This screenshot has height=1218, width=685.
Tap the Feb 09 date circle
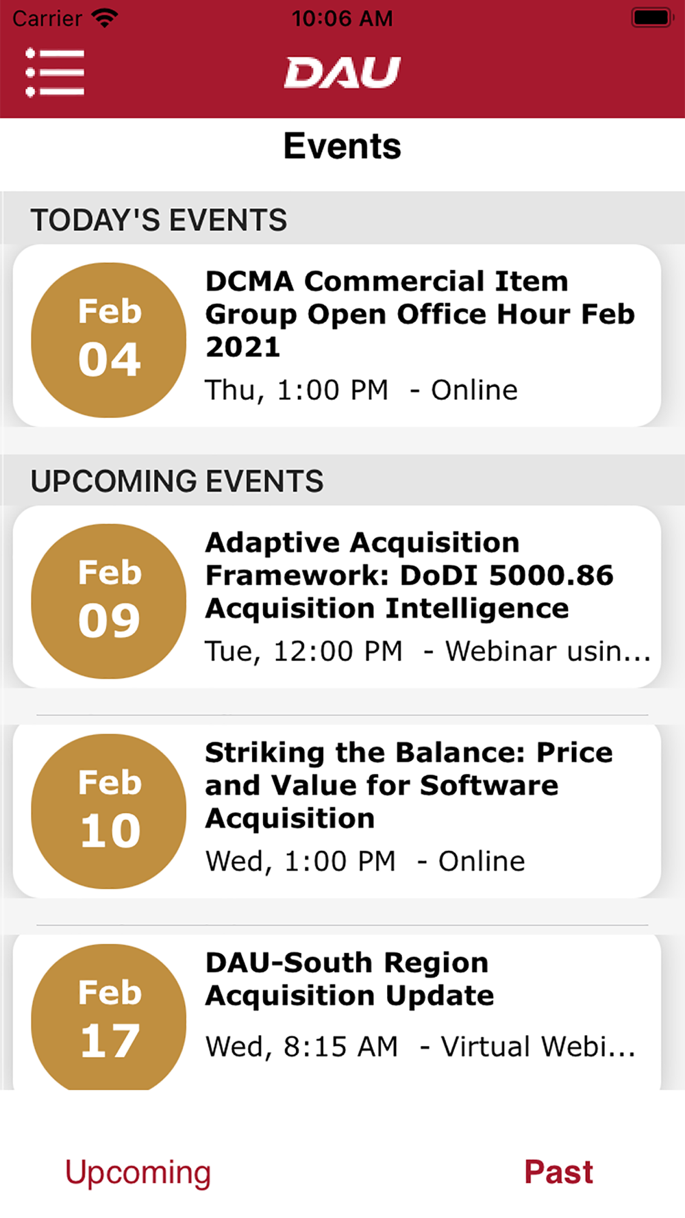[109, 601]
